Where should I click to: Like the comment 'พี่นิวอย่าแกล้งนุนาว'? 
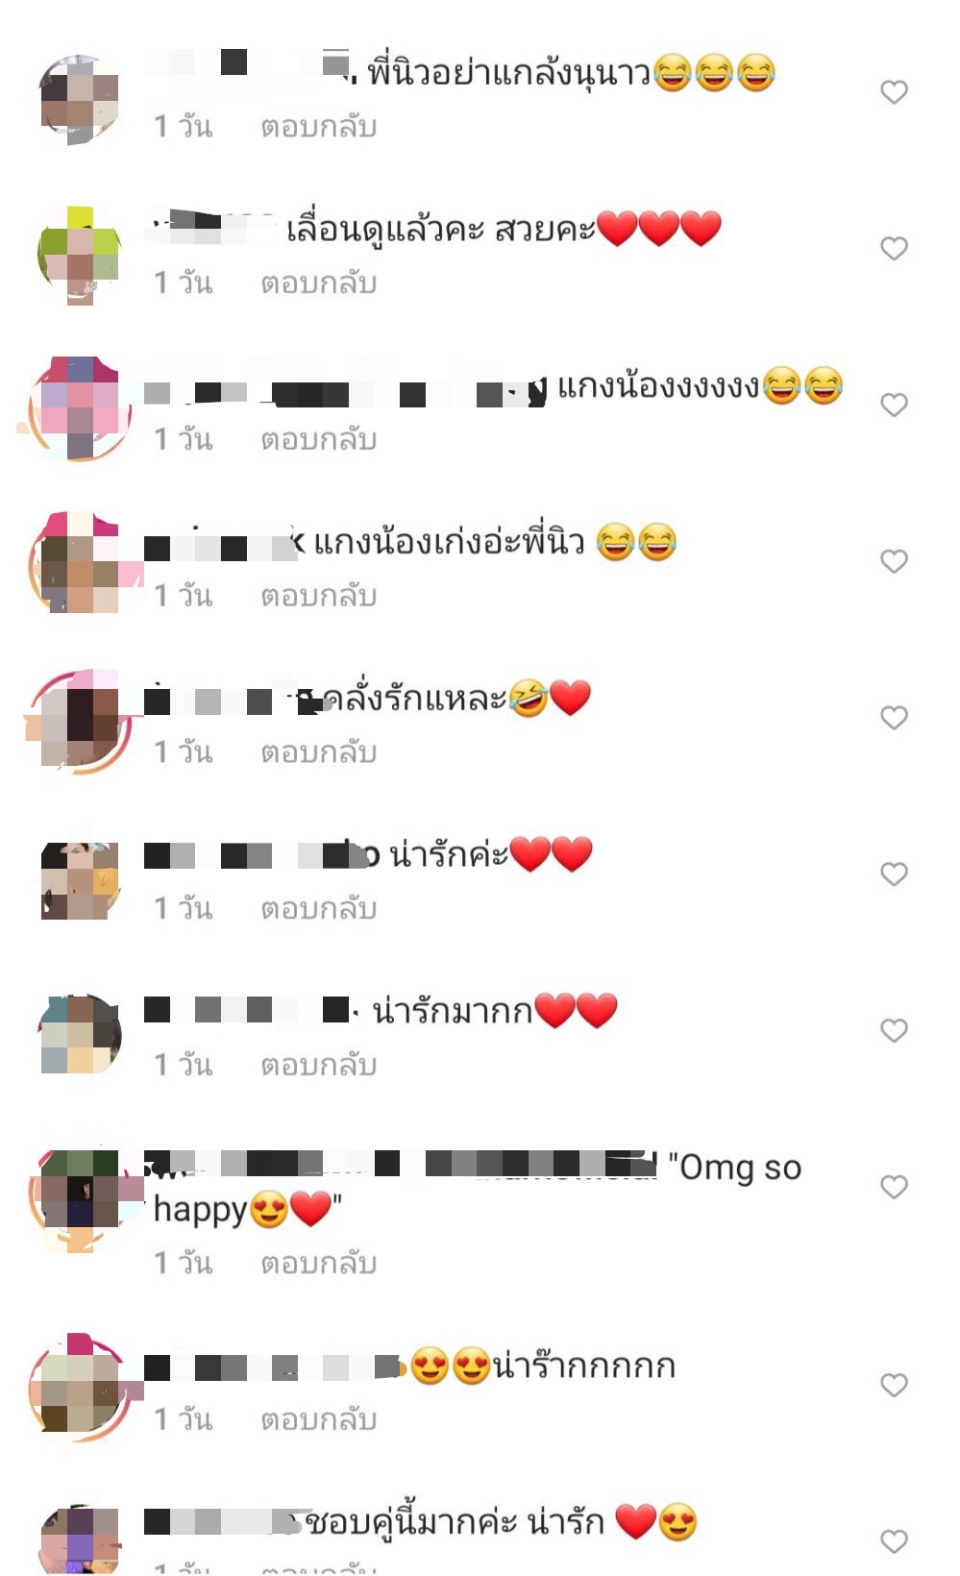pyautogui.click(x=894, y=92)
